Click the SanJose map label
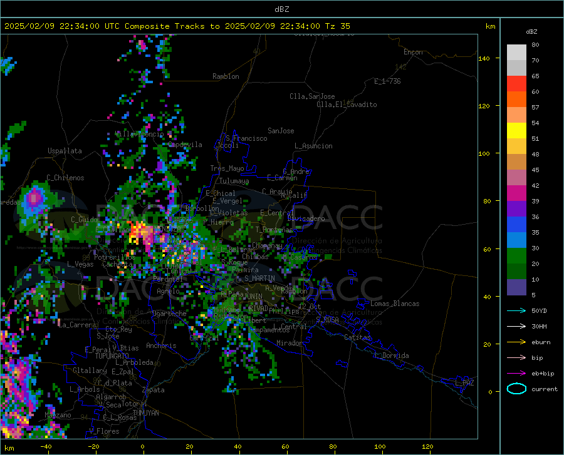 (281, 131)
